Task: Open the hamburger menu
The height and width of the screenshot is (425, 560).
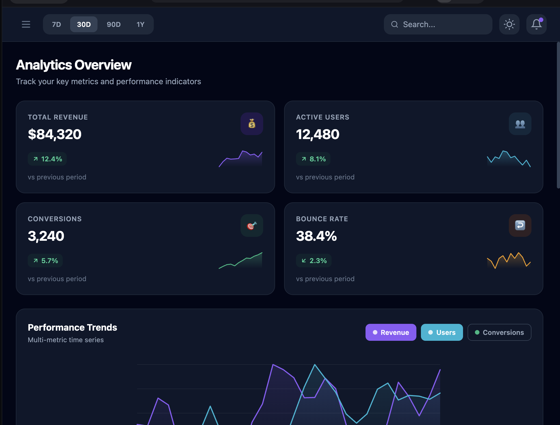Action: click(x=26, y=24)
